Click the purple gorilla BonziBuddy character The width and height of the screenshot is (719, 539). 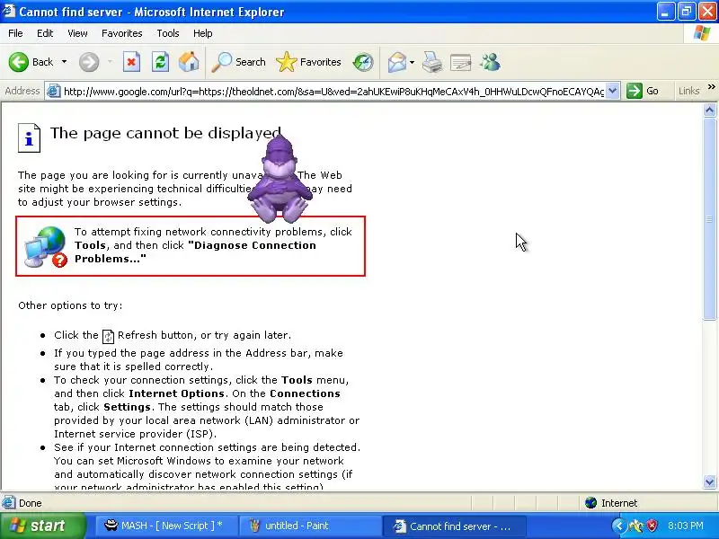pyautogui.click(x=280, y=179)
